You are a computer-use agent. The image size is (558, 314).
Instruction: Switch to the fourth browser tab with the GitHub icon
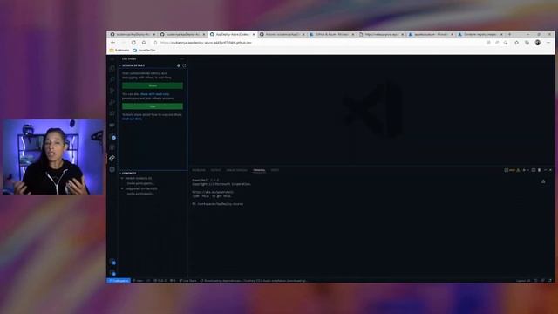point(282,34)
